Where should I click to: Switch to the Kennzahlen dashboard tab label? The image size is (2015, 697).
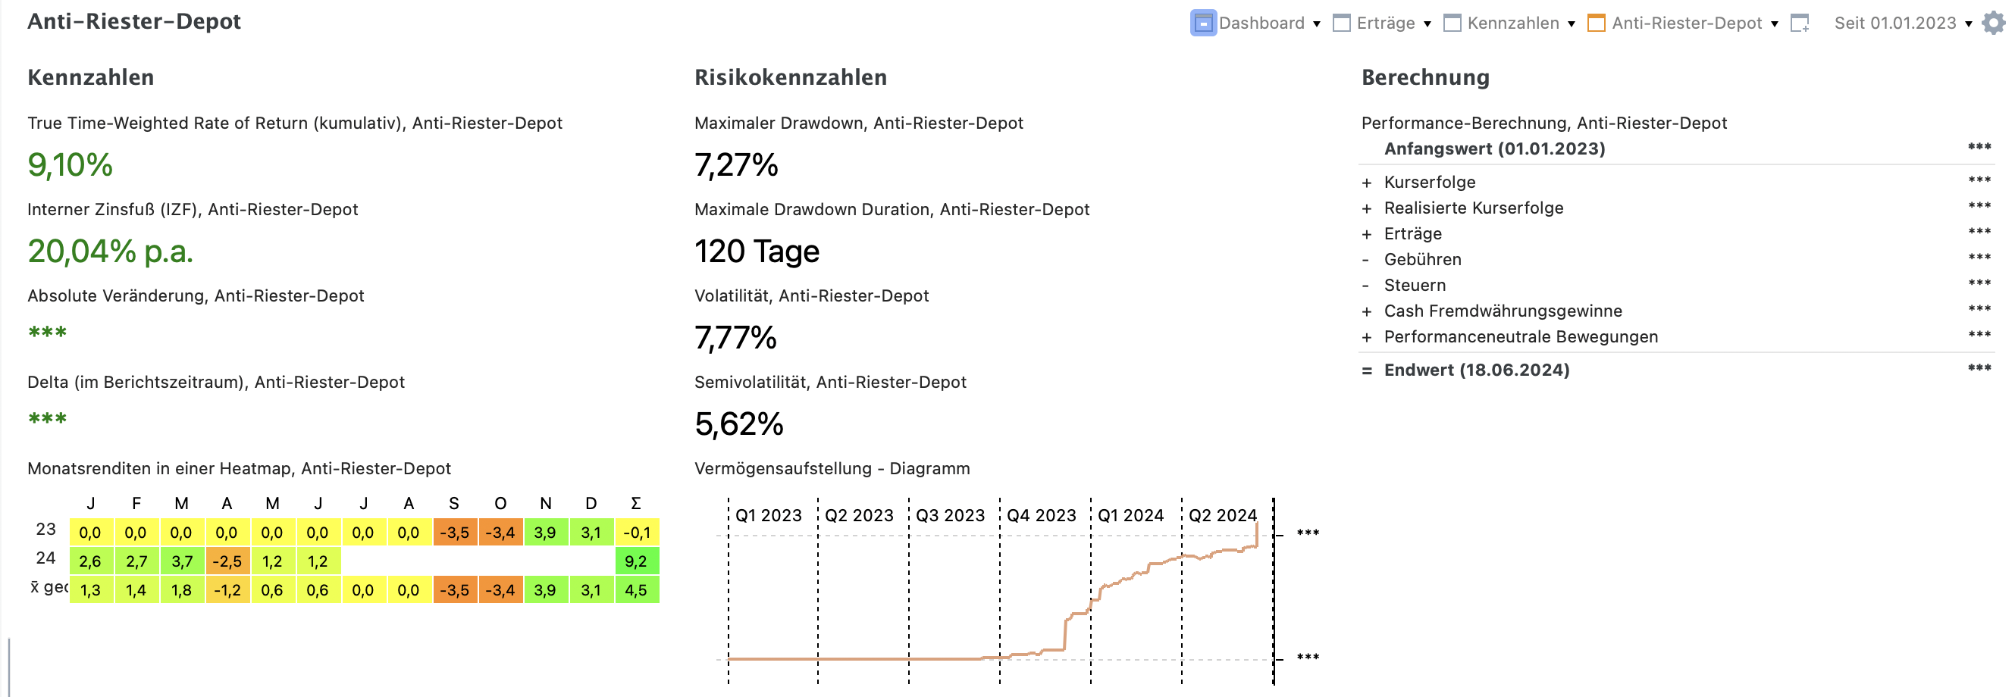1513,23
